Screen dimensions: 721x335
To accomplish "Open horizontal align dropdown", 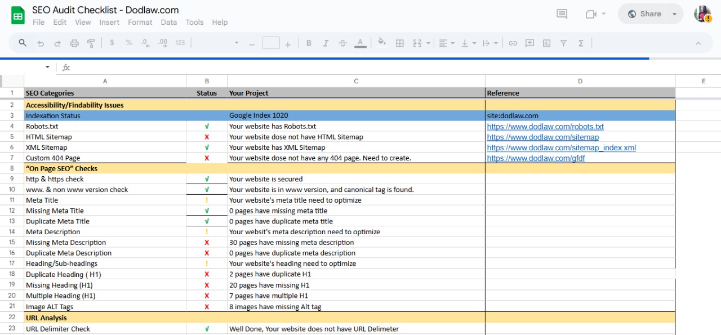I will coord(447,43).
